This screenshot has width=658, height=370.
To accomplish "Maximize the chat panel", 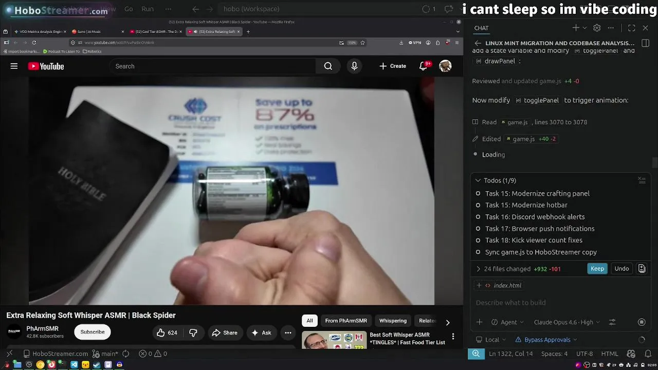I will point(632,28).
